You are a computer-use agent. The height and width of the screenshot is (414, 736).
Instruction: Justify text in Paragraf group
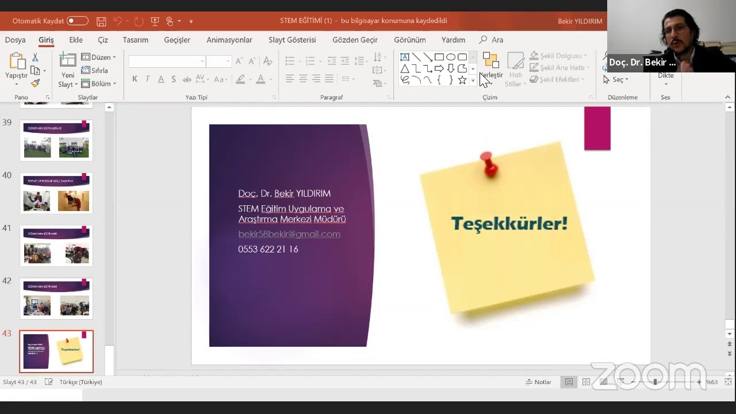tap(329, 79)
